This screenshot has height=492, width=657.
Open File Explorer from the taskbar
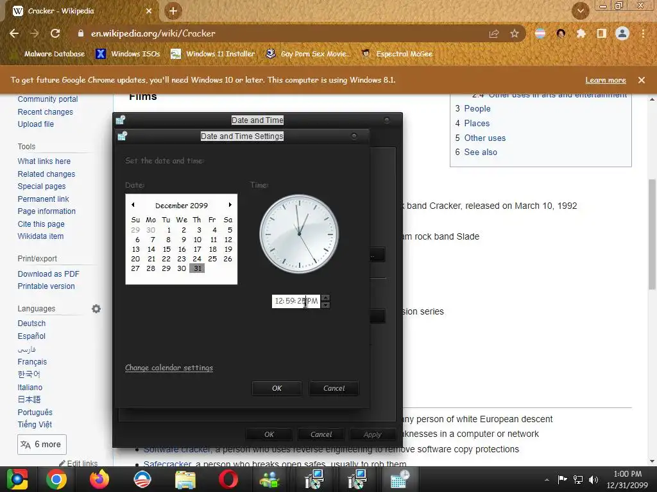(x=185, y=479)
